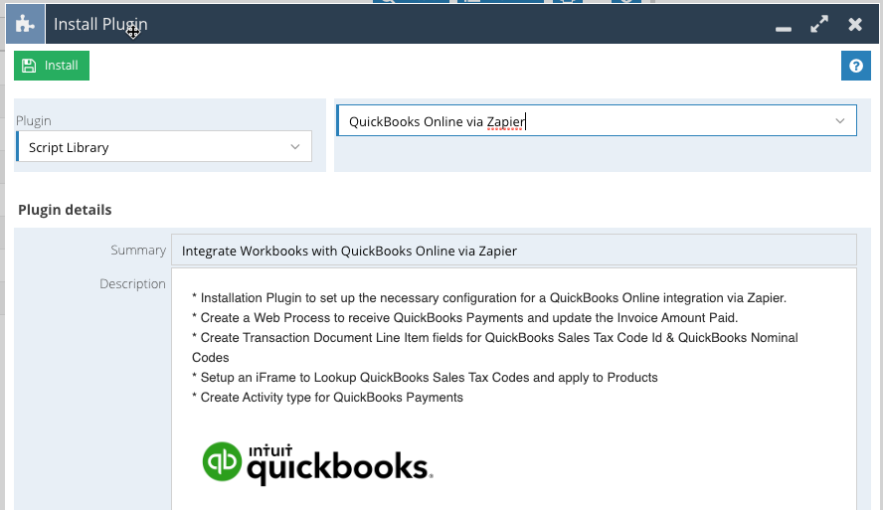Screen dimensions: 883x510
Task: Click the 'Plugin' field label
Action: 34,120
